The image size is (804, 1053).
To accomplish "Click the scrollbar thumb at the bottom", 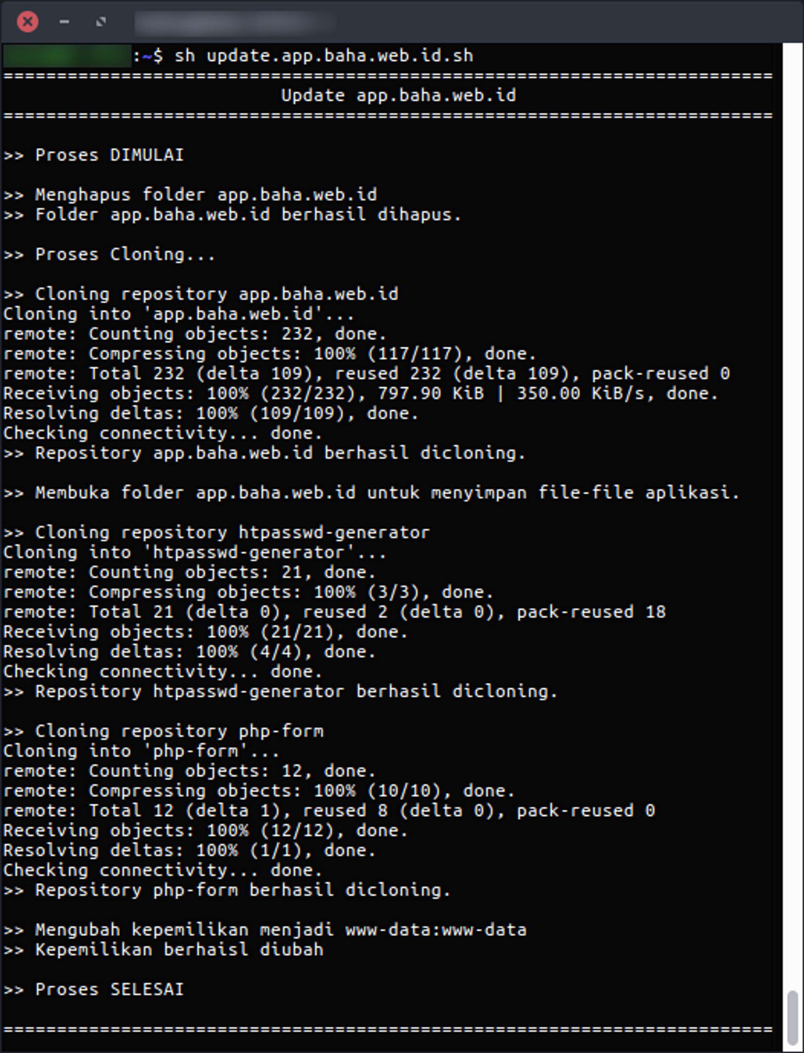I will click(793, 1018).
